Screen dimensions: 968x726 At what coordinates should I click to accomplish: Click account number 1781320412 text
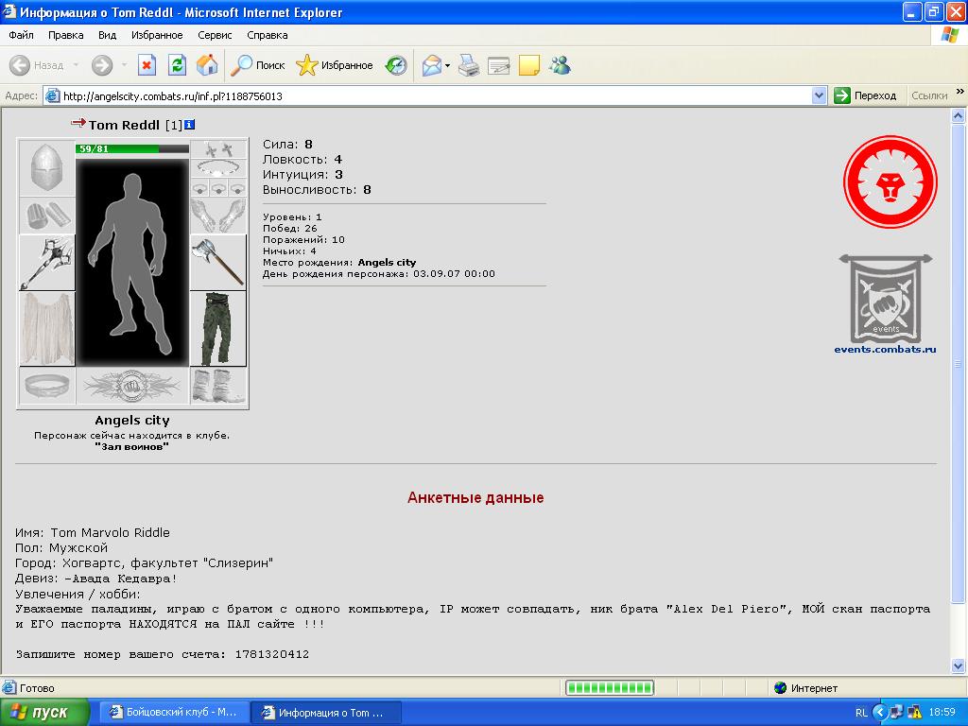coord(271,654)
